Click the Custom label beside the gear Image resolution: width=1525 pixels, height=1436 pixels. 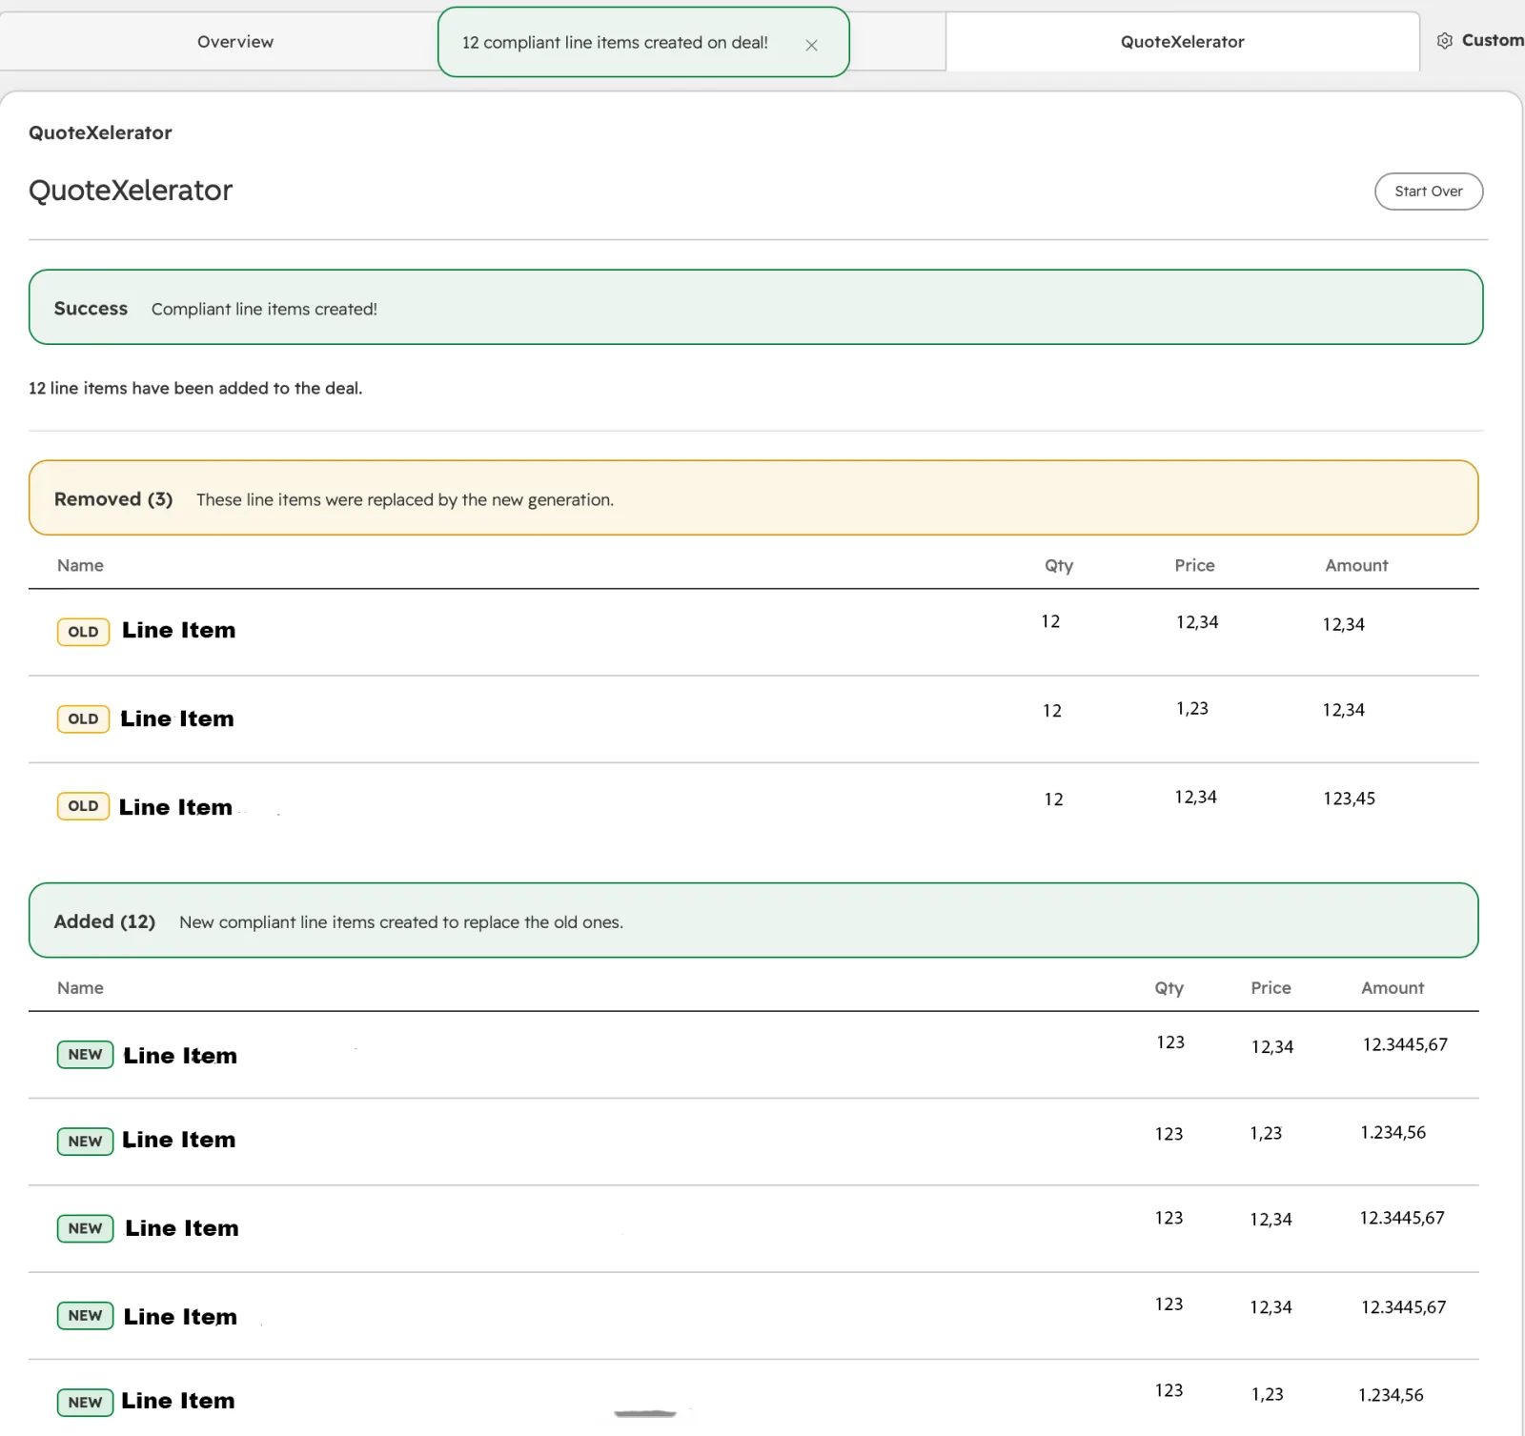click(x=1493, y=40)
